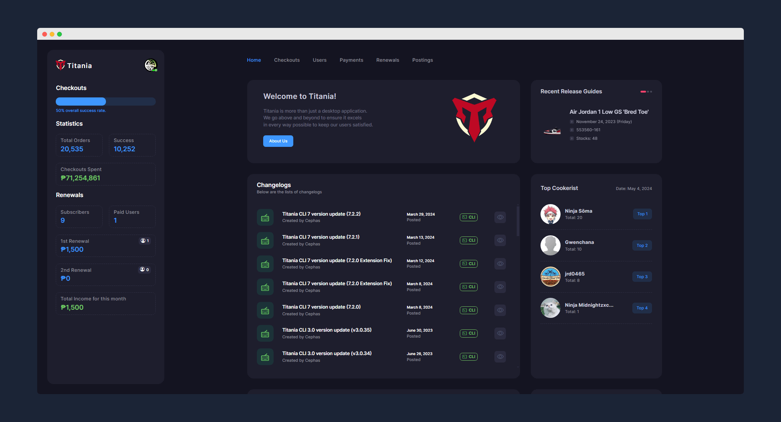781x422 pixels.
Task: Click keyboard icon for v3.0.34 changelog
Action: coord(265,357)
